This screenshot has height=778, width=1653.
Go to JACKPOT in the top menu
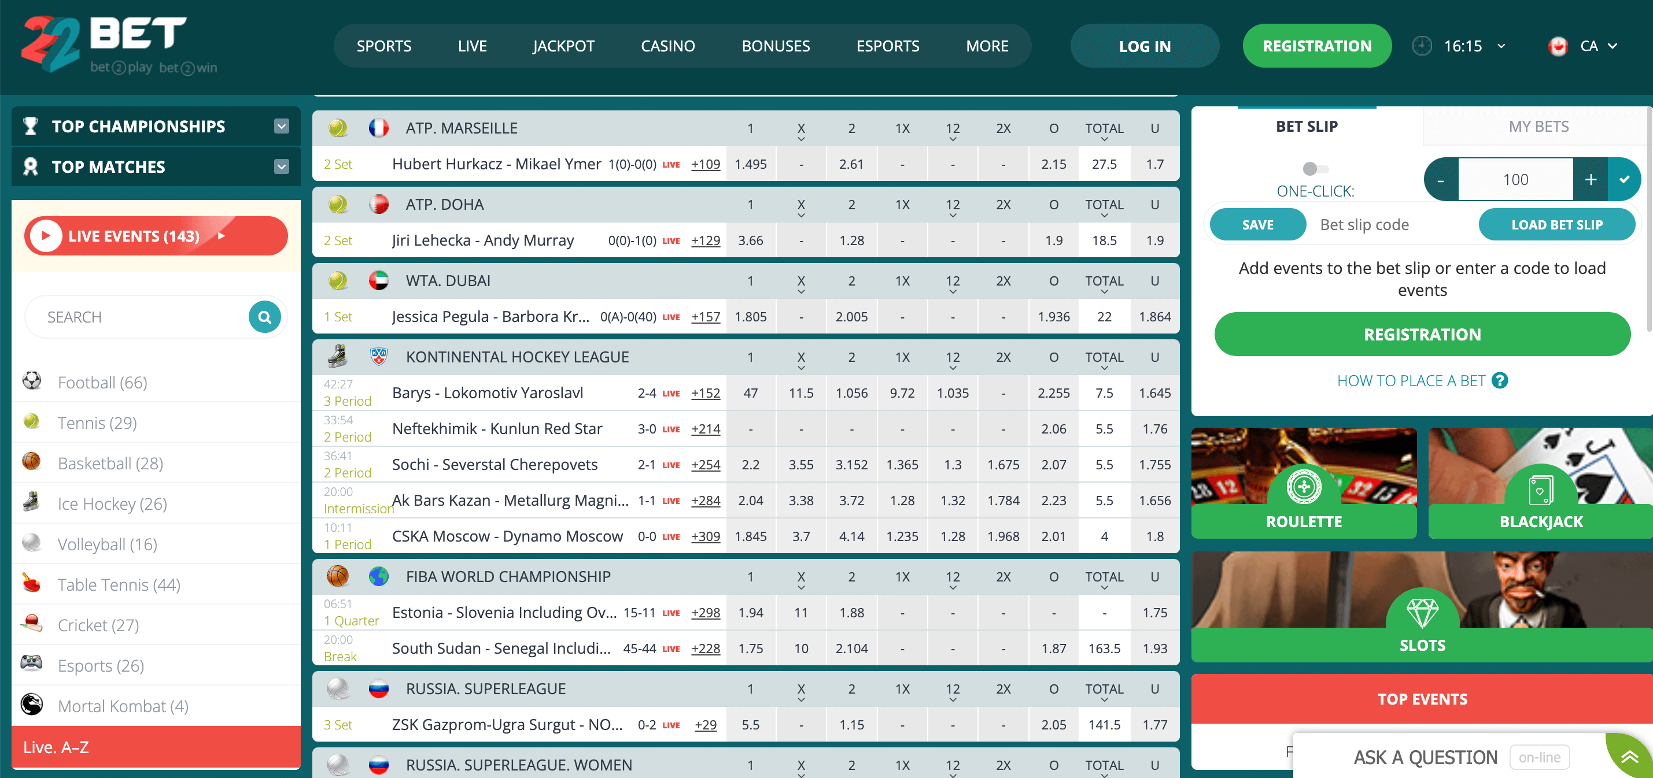pyautogui.click(x=563, y=46)
